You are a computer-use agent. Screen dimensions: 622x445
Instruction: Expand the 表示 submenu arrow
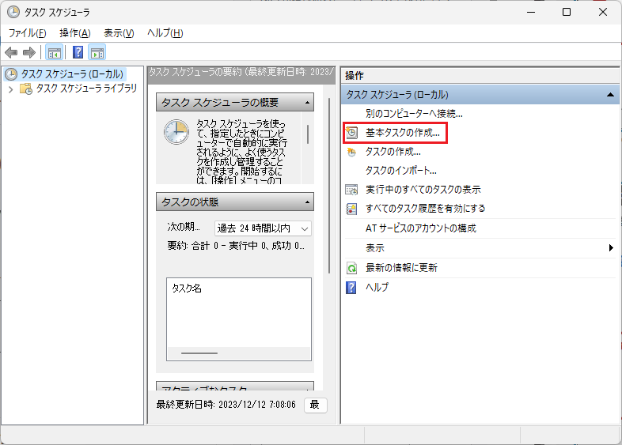pos(611,247)
